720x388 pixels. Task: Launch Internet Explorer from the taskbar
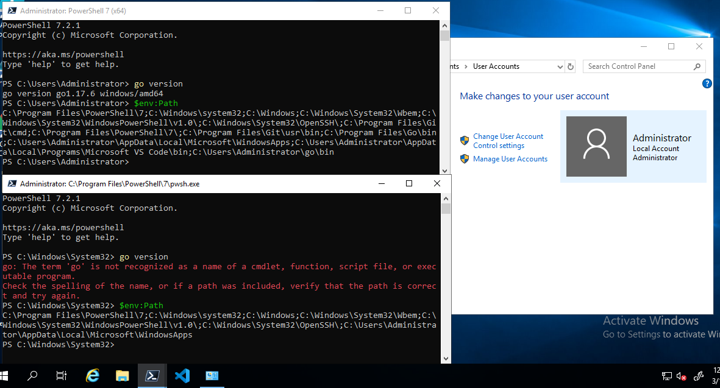pos(92,376)
